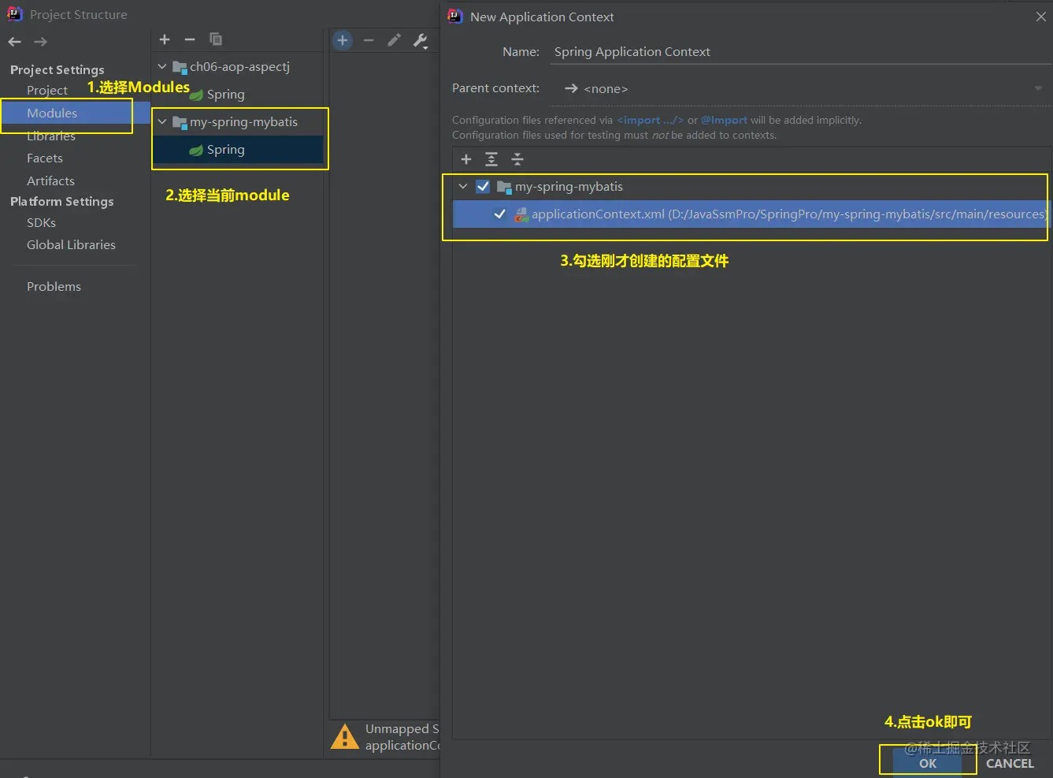Cancel the New Application Context dialog
Image resolution: width=1053 pixels, height=778 pixels.
1010,763
